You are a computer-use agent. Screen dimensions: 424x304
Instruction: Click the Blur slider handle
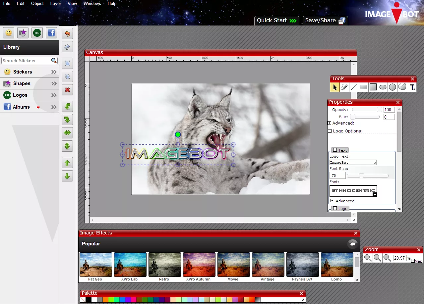point(353,117)
